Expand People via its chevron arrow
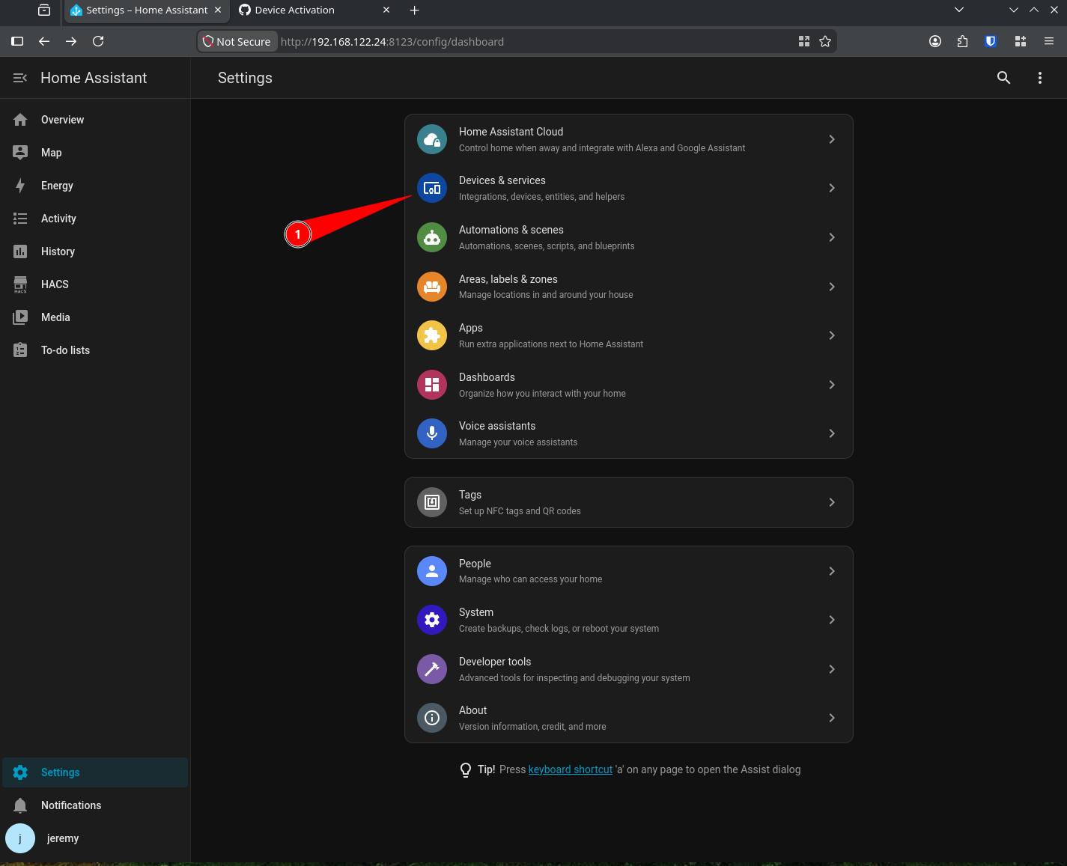Screen dimensions: 1067x866 point(832,571)
